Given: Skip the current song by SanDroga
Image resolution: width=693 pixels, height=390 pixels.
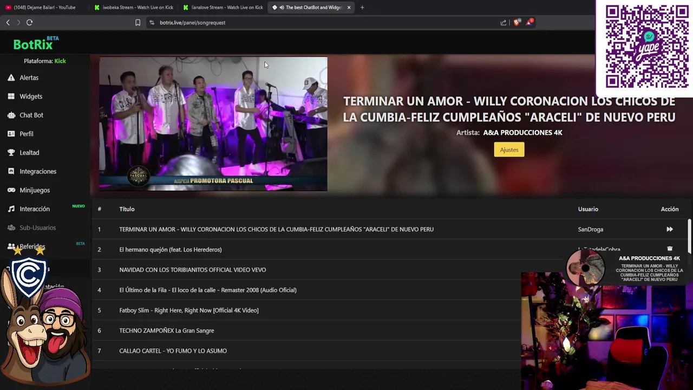Looking at the screenshot, I should [x=670, y=229].
